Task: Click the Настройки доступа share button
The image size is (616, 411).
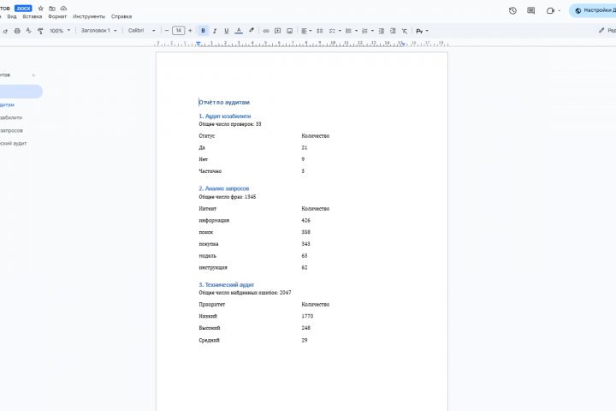Action: pos(593,10)
